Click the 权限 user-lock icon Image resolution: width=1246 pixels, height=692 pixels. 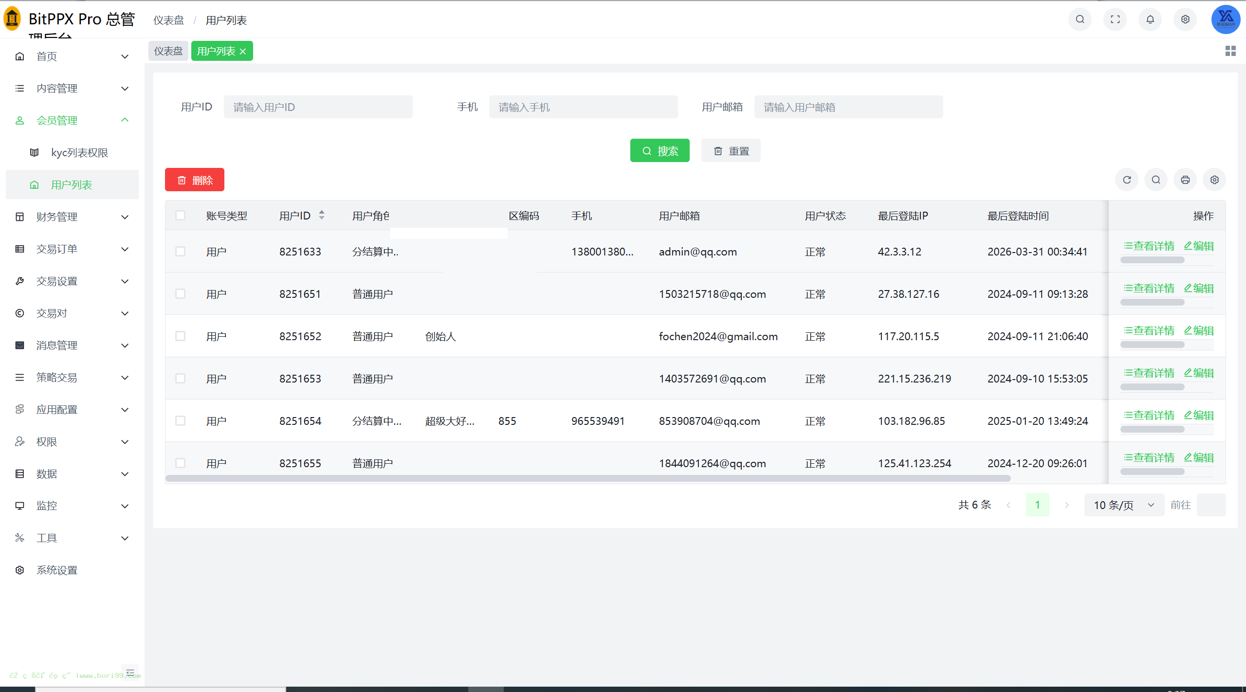click(19, 441)
